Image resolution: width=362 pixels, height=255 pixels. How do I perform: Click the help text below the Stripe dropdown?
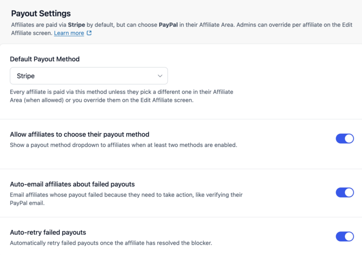pos(122,96)
